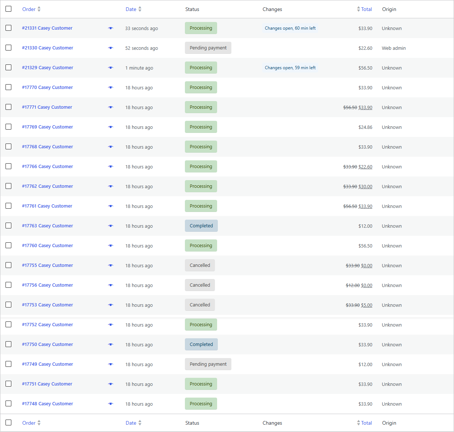Check the box beside order #17762

[8, 186]
